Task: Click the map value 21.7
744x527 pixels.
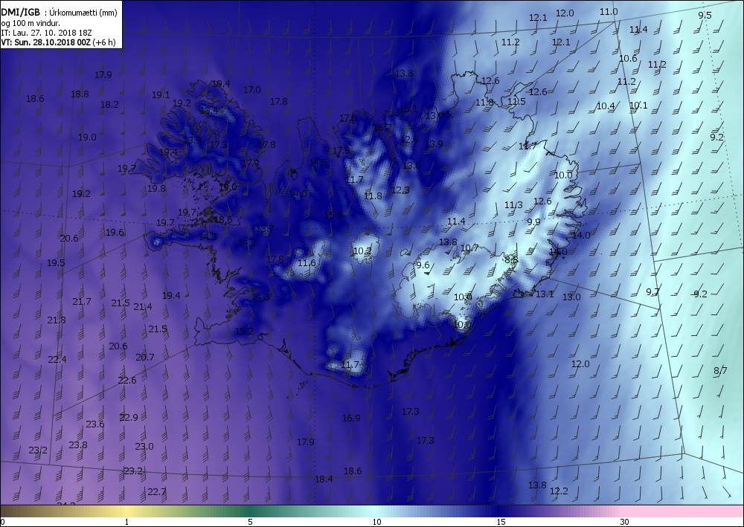Action: 82,301
